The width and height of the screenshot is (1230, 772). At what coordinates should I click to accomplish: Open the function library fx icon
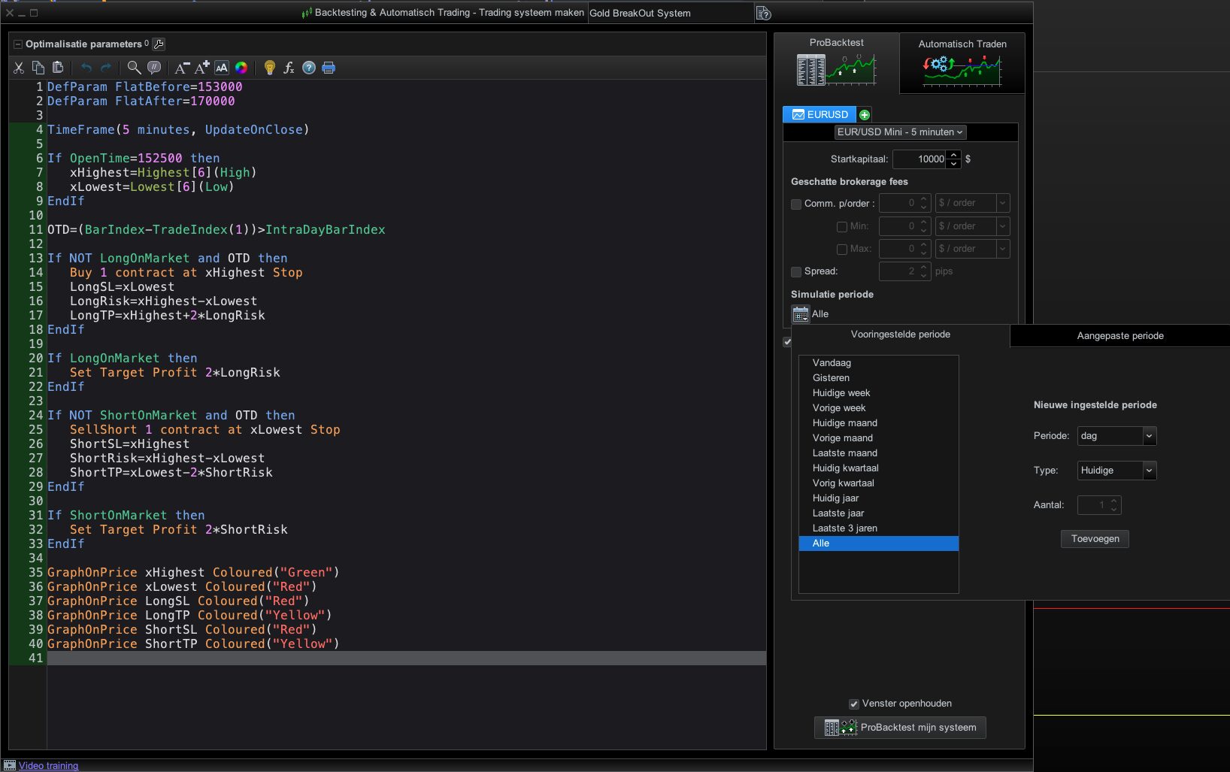[x=289, y=68]
